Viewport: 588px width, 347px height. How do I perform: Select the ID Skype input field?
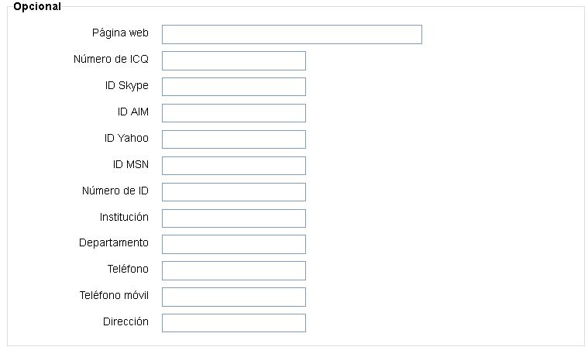pos(233,87)
